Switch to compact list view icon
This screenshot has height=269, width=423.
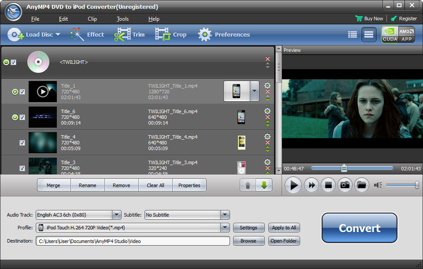[352, 35]
